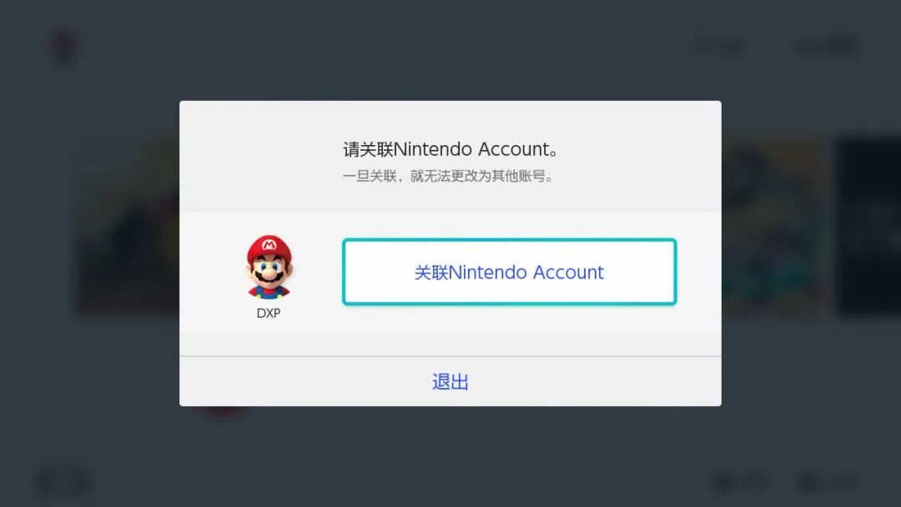Click the first blurred controller icon bottom left
901x507 pixels.
pos(47,482)
